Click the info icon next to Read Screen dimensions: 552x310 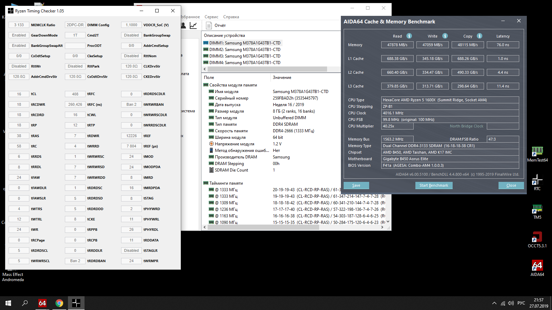[x=409, y=36]
